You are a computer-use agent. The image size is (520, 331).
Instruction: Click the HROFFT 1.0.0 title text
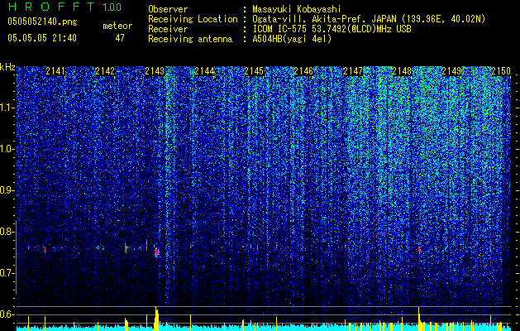[x=65, y=7]
